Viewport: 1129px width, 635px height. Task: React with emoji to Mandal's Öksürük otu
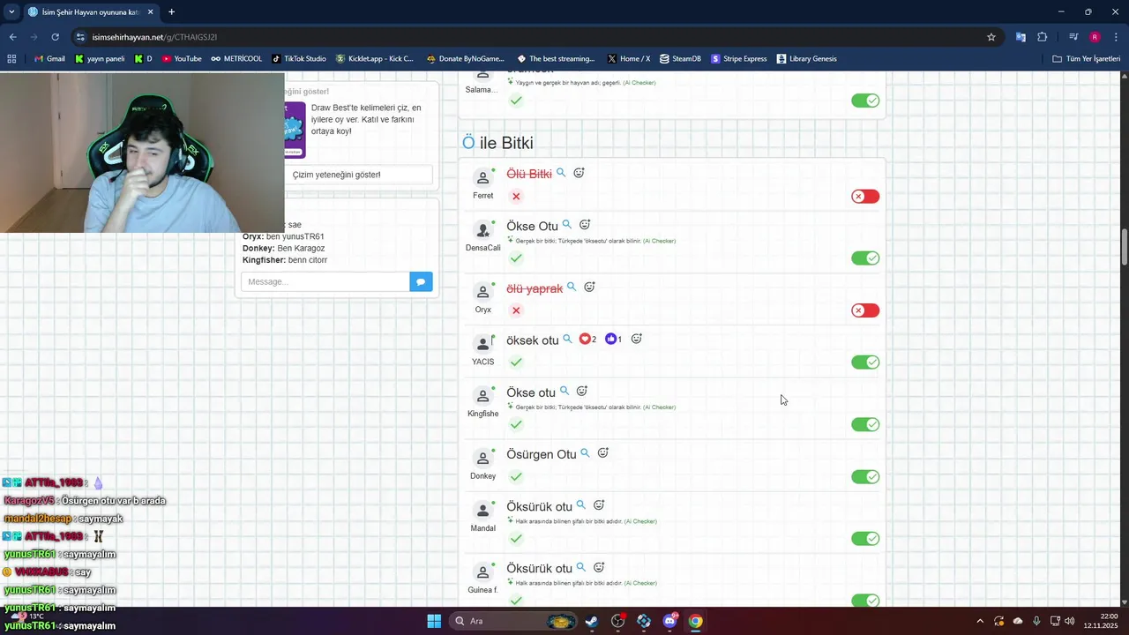tap(598, 505)
